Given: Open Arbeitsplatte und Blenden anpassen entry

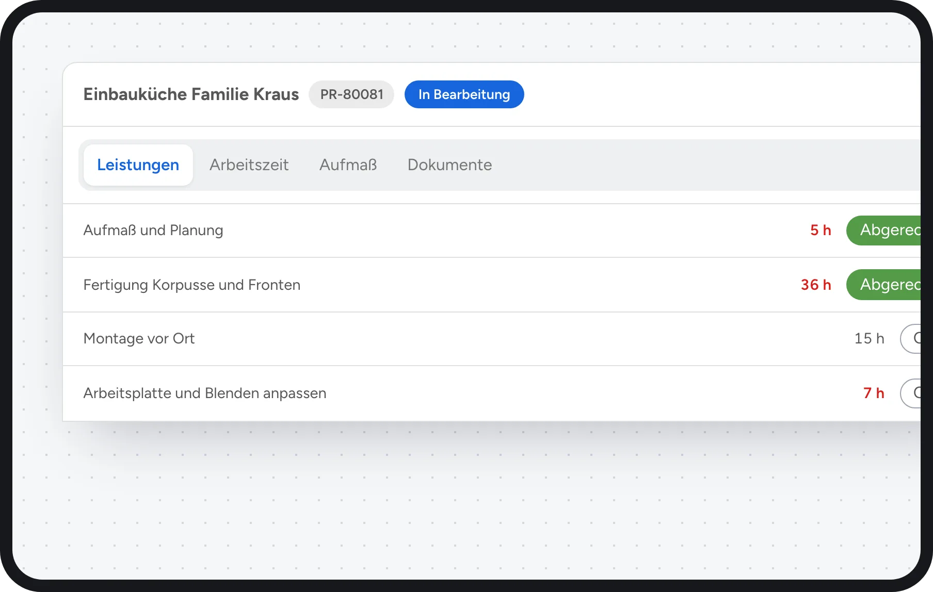Looking at the screenshot, I should click(492, 393).
